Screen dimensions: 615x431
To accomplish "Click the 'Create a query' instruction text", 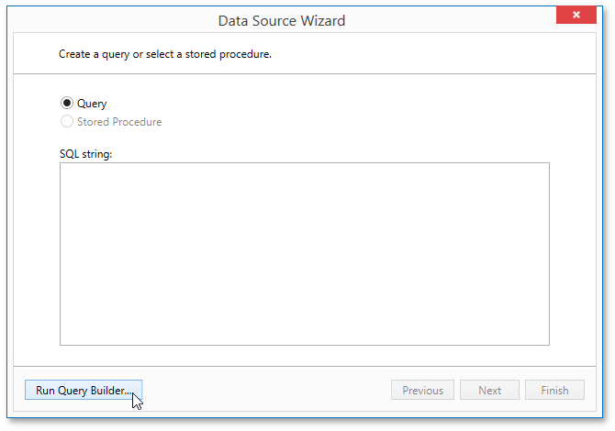I will [165, 54].
